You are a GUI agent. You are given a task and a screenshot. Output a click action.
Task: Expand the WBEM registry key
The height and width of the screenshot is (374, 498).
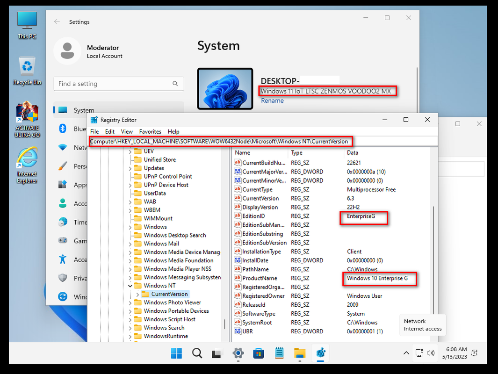tap(130, 210)
